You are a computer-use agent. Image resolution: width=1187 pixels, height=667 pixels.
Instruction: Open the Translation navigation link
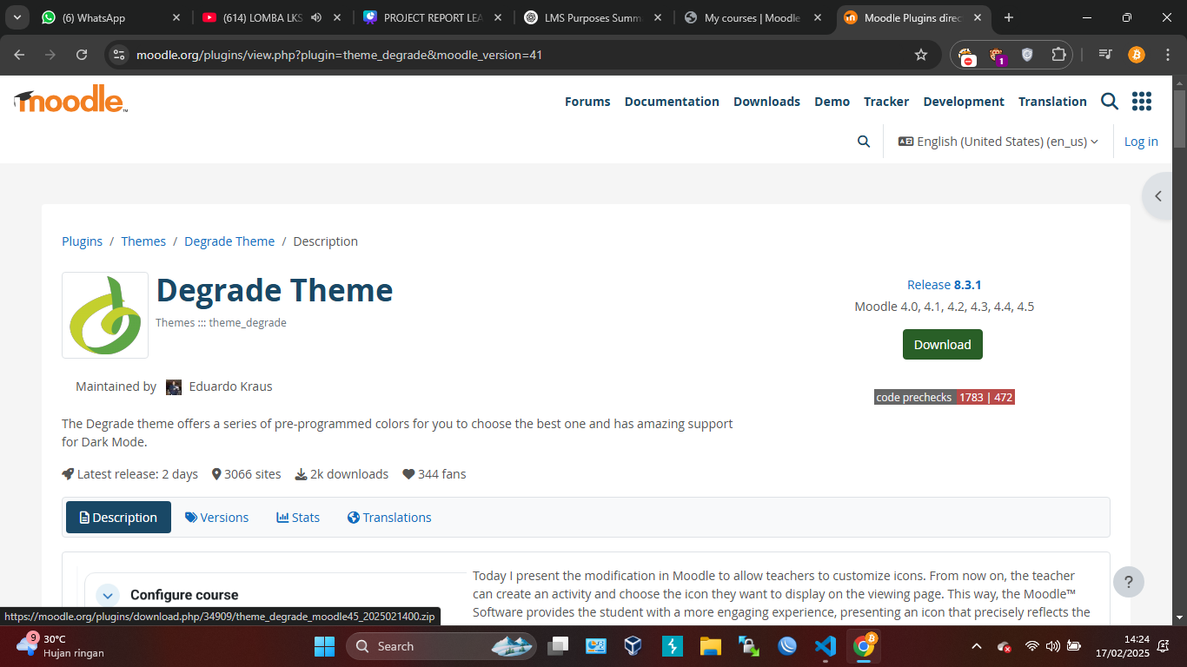[1052, 102]
